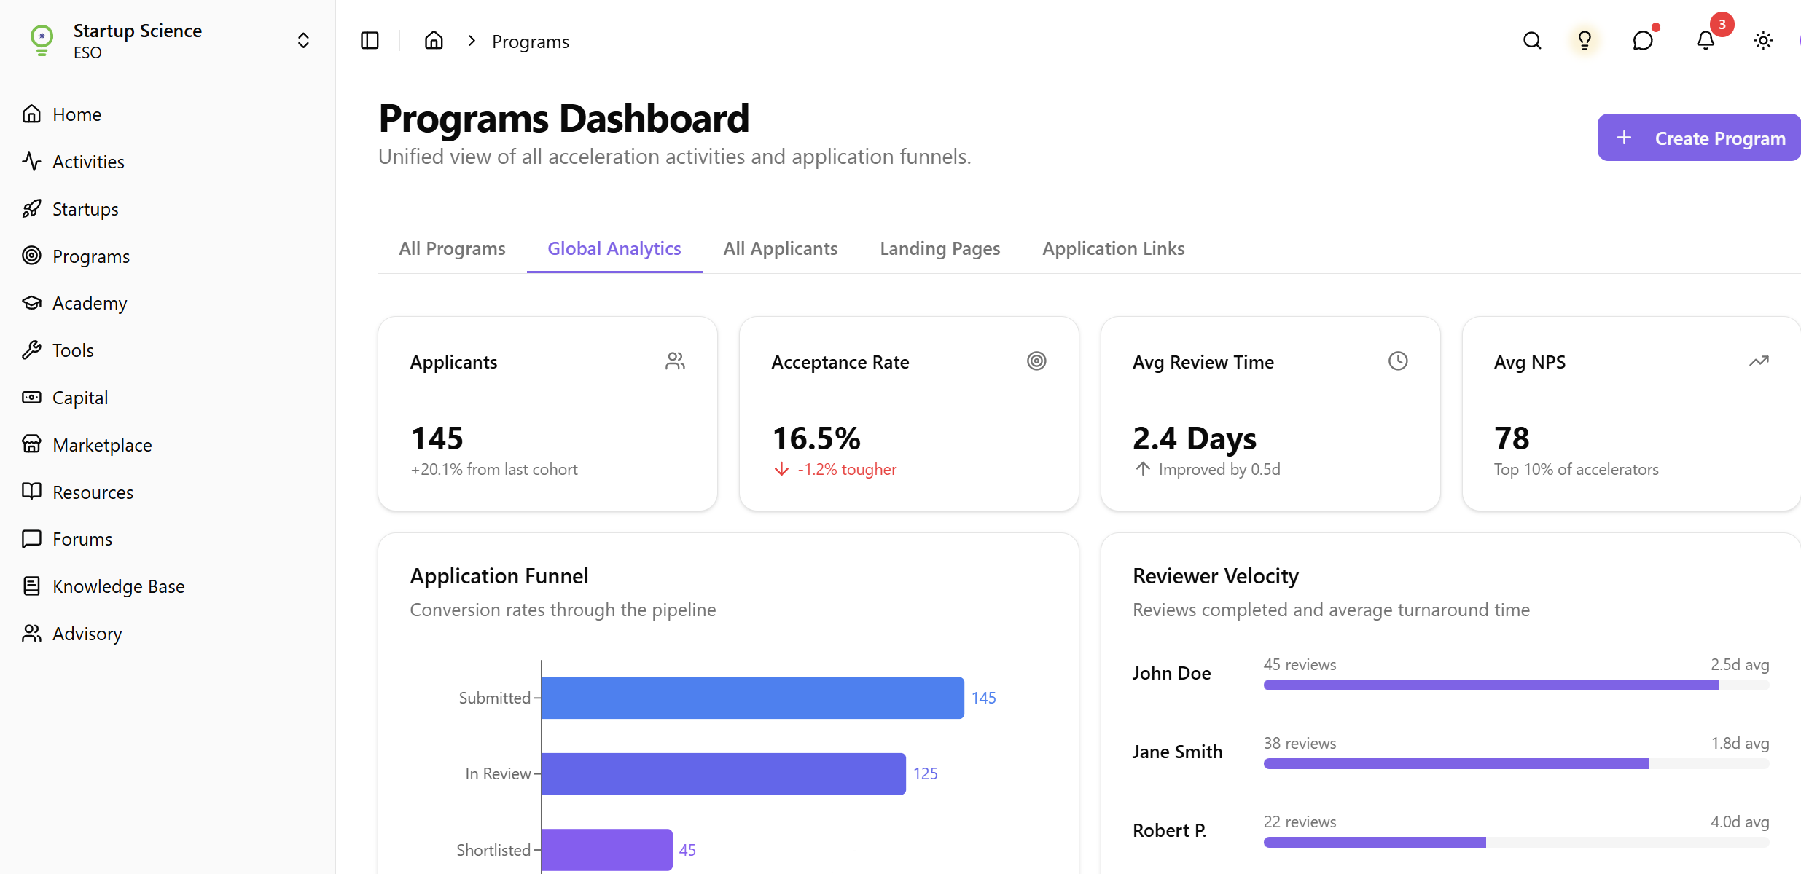This screenshot has height=874, width=1801.
Task: Click the '4.0d avg' label
Action: tap(1740, 822)
